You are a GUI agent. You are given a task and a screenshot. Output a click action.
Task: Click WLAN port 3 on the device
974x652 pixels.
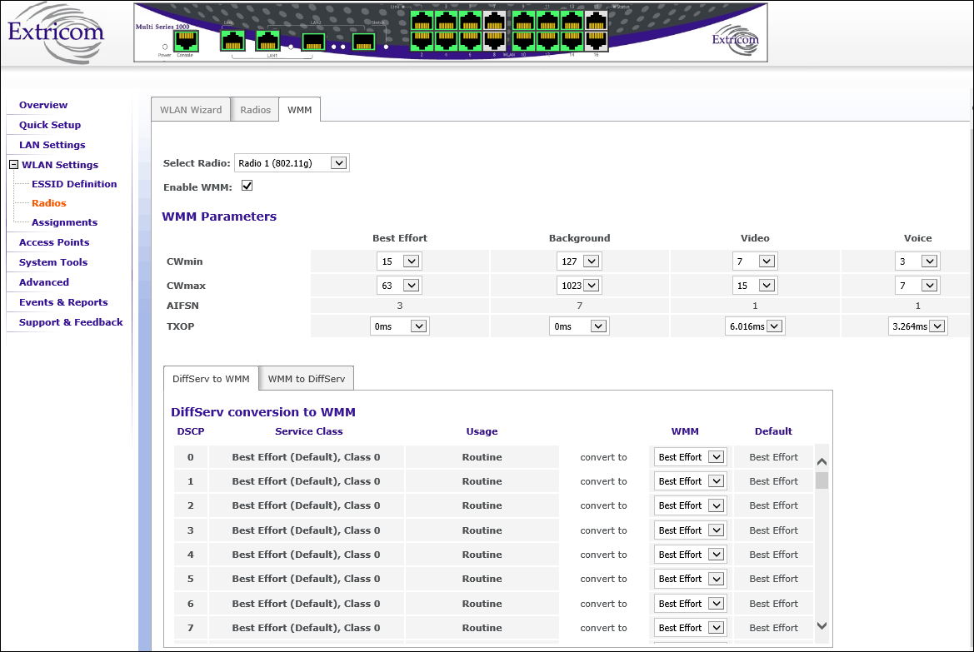tap(446, 21)
